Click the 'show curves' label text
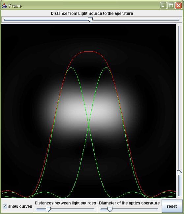 tap(20, 206)
